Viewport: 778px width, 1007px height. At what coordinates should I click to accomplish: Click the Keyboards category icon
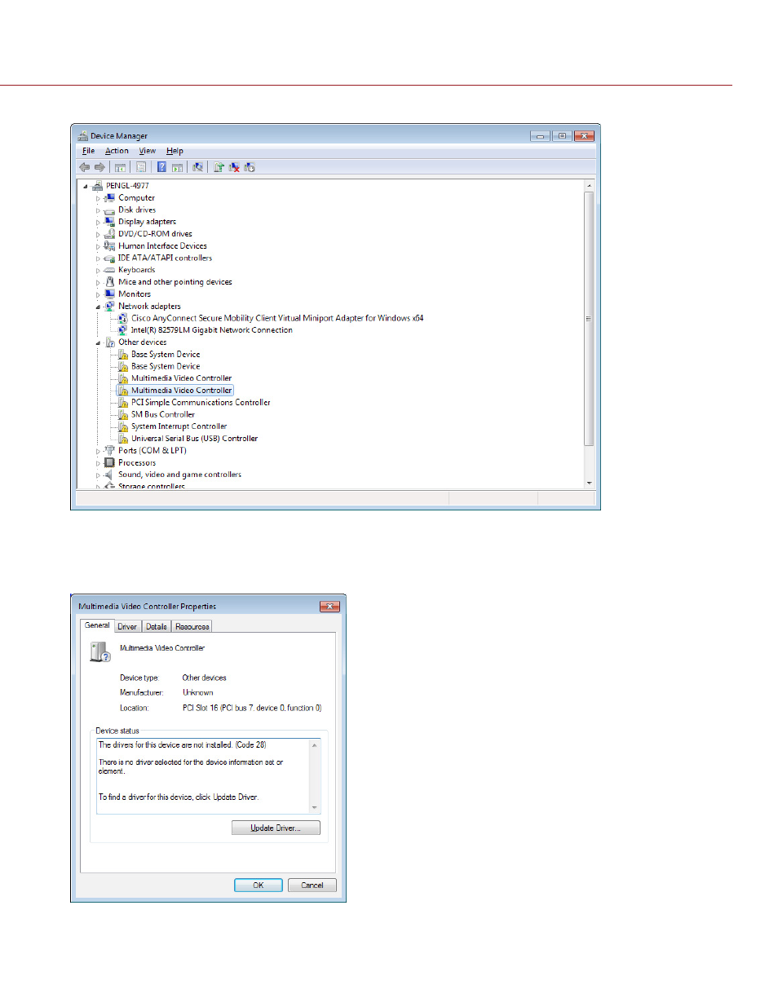coord(109,270)
